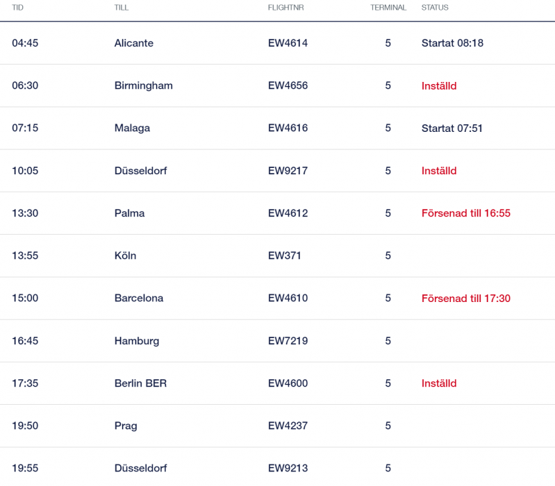Screen dimensions: 555x486
Task: Click the "Försenad till 16:55" status
Action: coord(465,213)
